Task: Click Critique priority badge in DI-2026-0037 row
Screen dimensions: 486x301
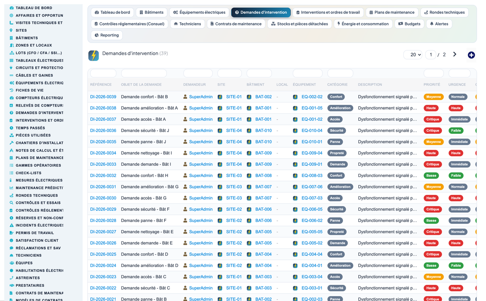Action: tap(433, 120)
